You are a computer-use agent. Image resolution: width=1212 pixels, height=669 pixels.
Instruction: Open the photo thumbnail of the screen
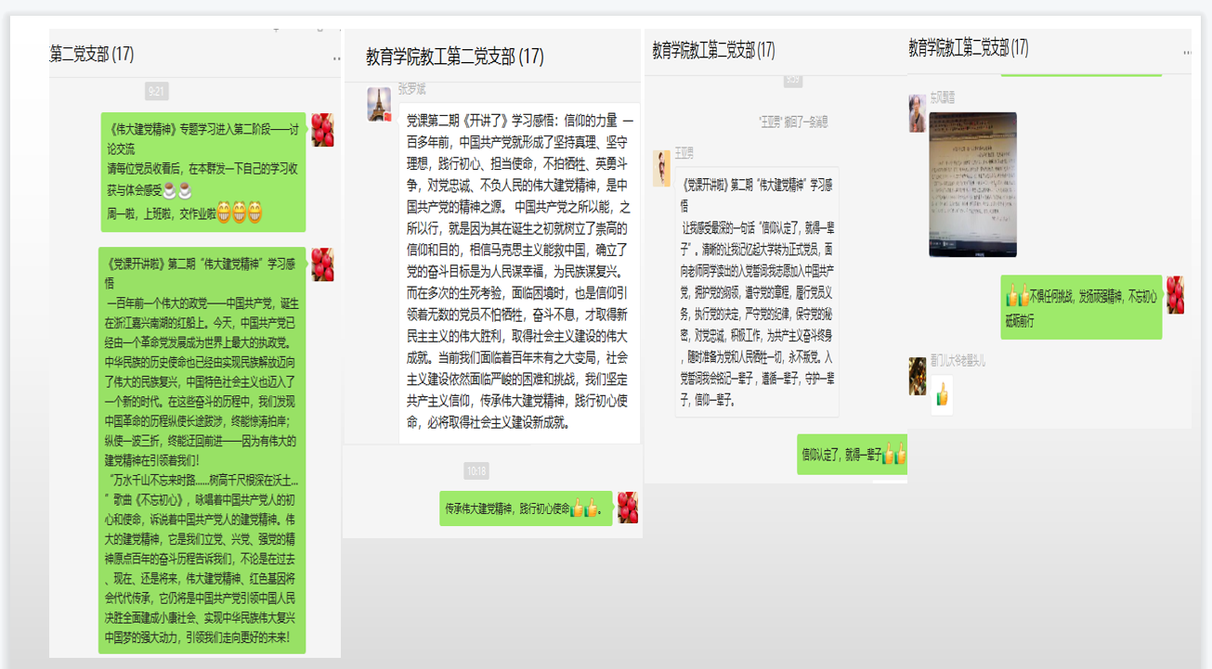click(x=972, y=185)
